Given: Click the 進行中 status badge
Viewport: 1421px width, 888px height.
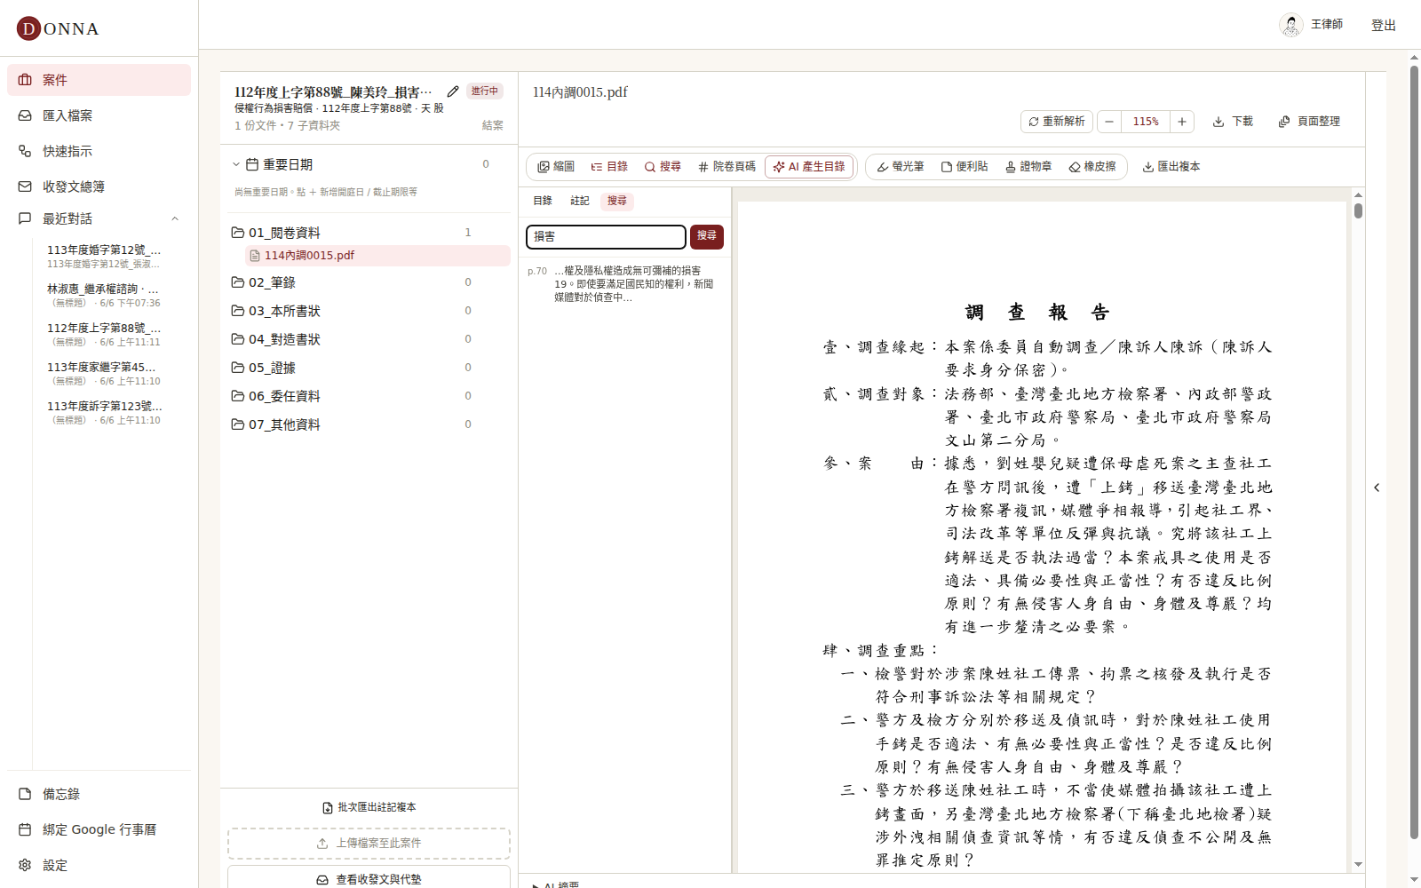Looking at the screenshot, I should (485, 91).
